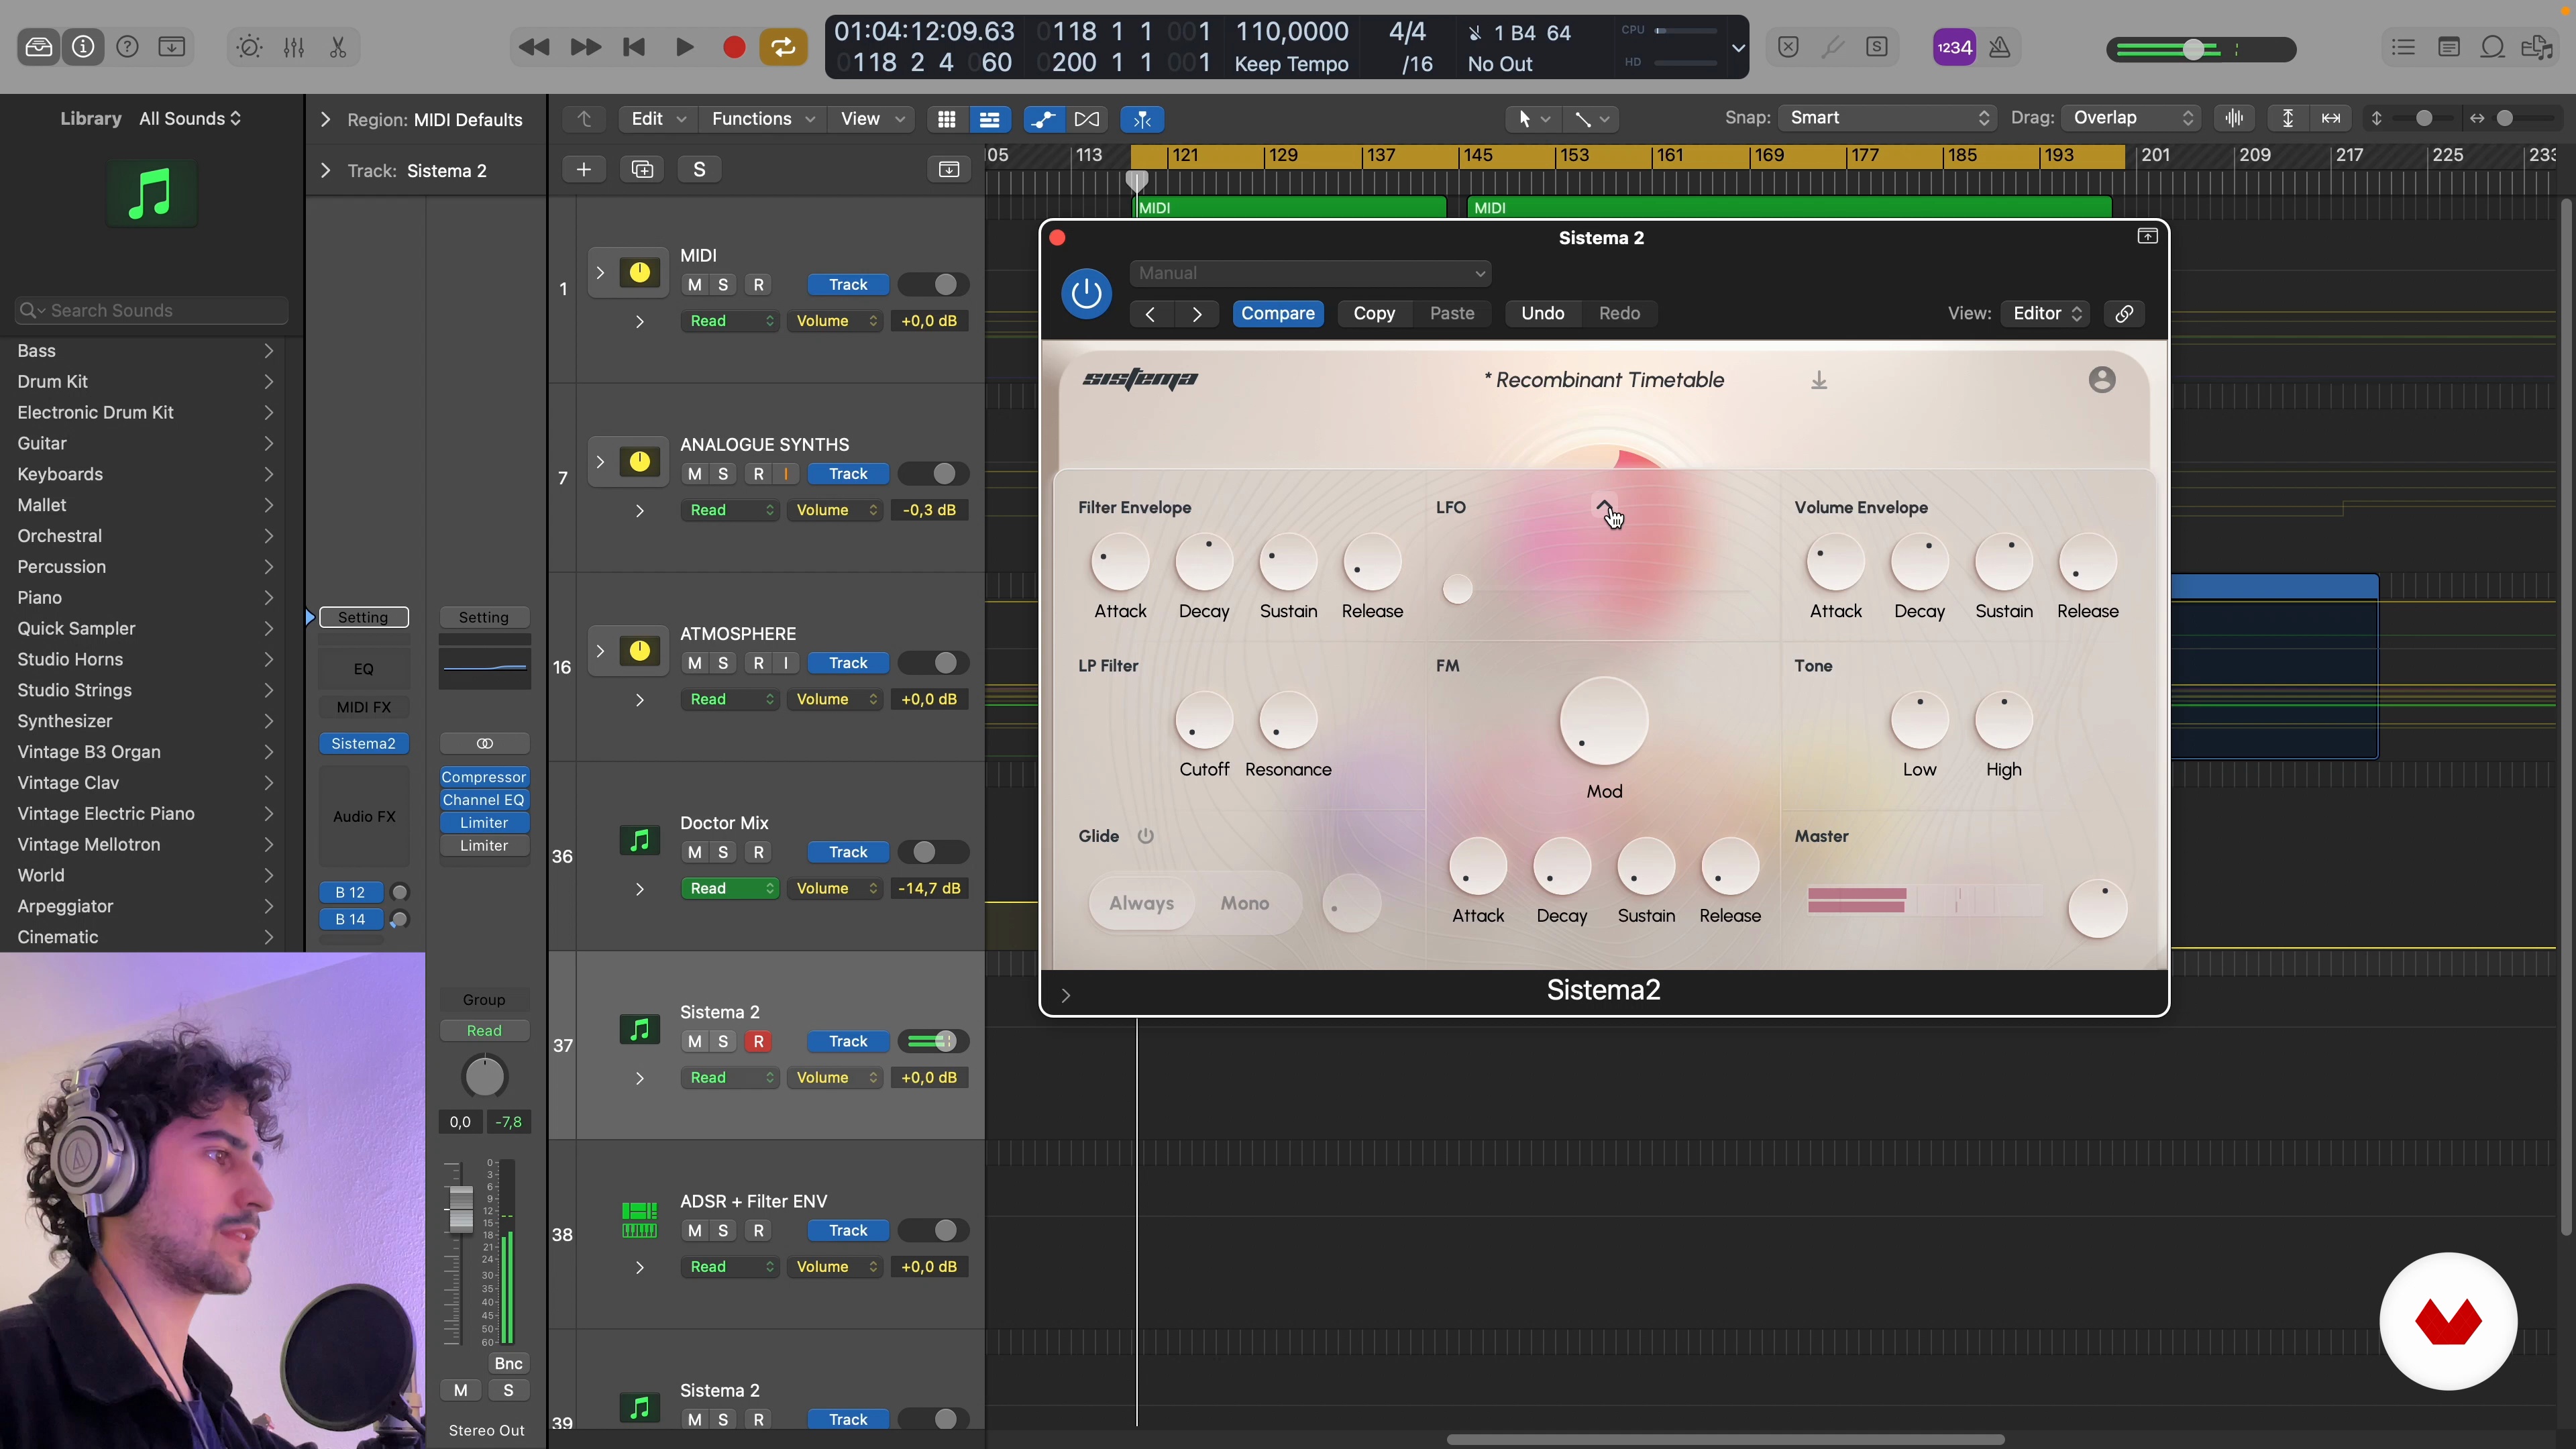The image size is (2576, 1449).
Task: Click the plugin Undo button
Action: pos(1542,314)
